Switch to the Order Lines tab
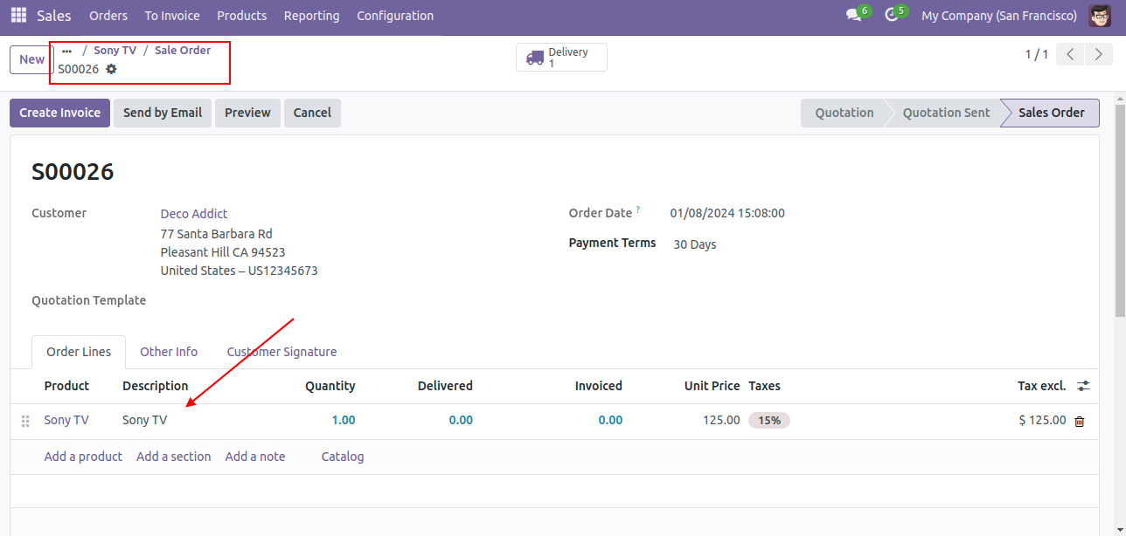The width and height of the screenshot is (1126, 536). tap(79, 352)
